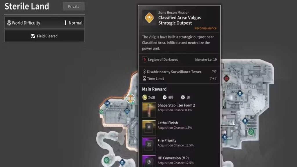
Task: Open the World Difficulty selector
Action: coord(26,23)
